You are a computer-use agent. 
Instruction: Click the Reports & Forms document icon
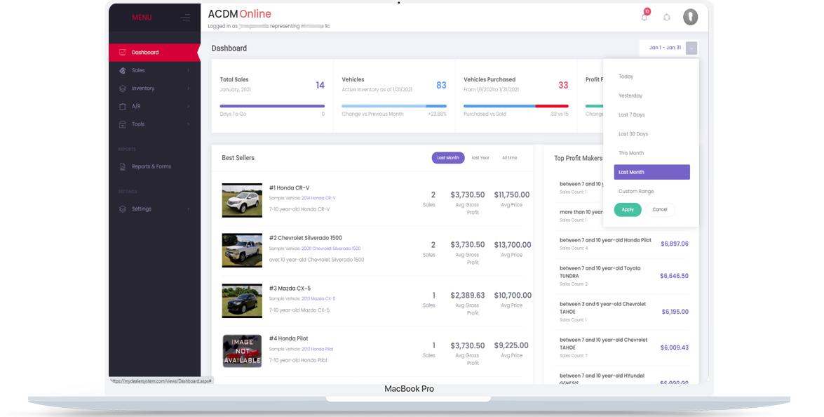tap(123, 166)
